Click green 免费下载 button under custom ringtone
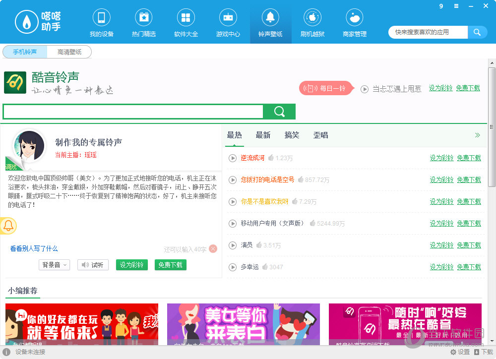The width and height of the screenshot is (496, 359). coord(171,265)
